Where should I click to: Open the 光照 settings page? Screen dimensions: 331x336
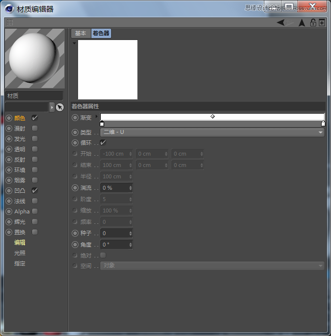[20, 253]
